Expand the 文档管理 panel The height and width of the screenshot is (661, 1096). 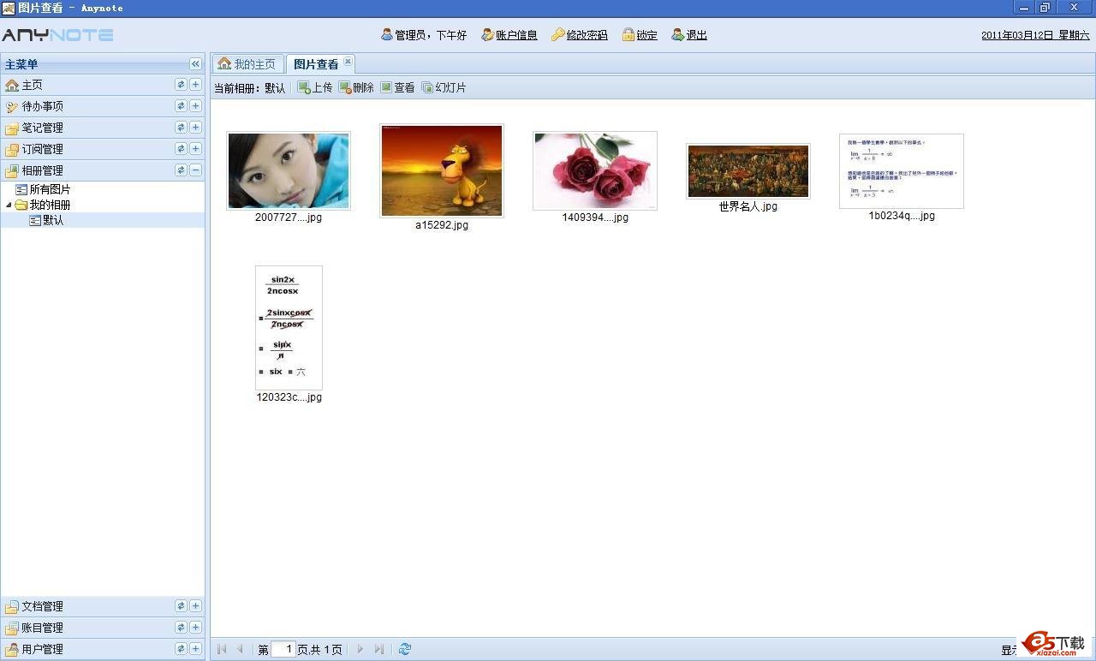[195, 606]
